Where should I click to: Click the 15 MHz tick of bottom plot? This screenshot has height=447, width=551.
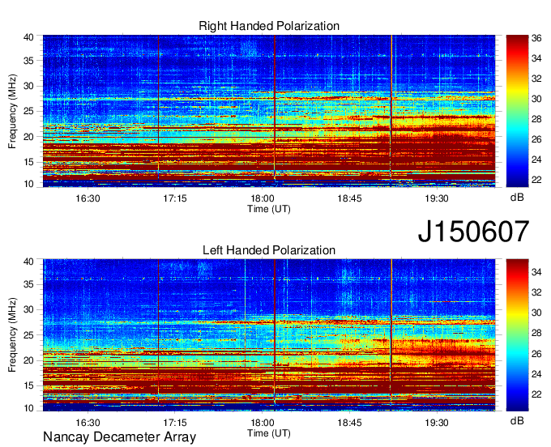tap(29, 386)
